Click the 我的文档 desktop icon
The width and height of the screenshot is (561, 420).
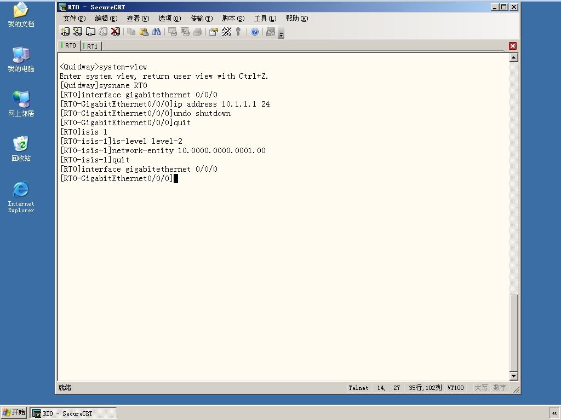coord(21,15)
